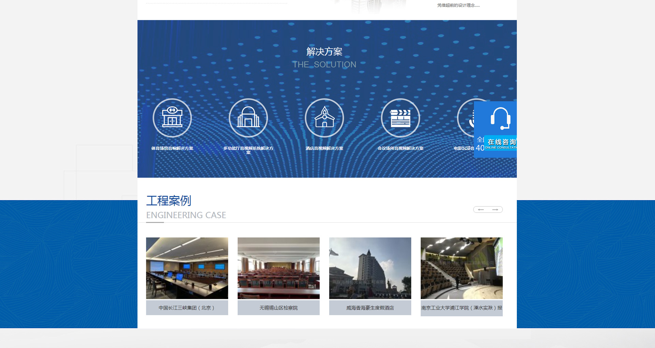
Task: Open the 体育场馆音响解决方案 text link
Action: (172, 148)
